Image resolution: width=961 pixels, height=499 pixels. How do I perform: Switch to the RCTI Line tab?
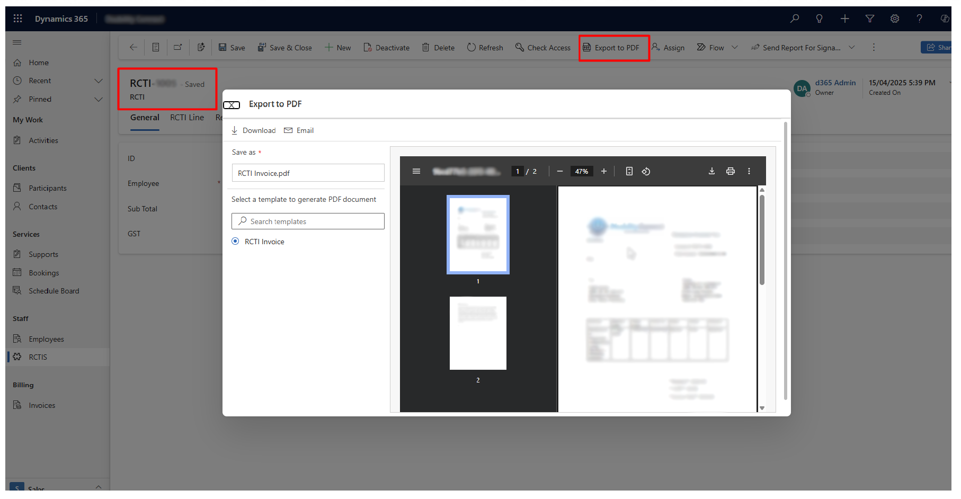(186, 118)
